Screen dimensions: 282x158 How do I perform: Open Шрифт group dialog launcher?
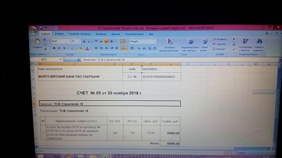(x=91, y=54)
